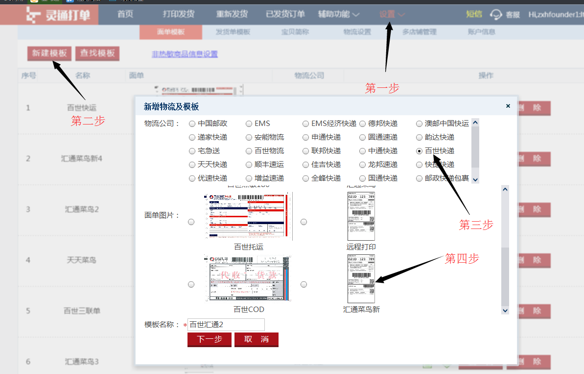Image resolution: width=584 pixels, height=374 pixels.
Task: Close the 新增物流及模板 dialog
Action: pyautogui.click(x=508, y=106)
